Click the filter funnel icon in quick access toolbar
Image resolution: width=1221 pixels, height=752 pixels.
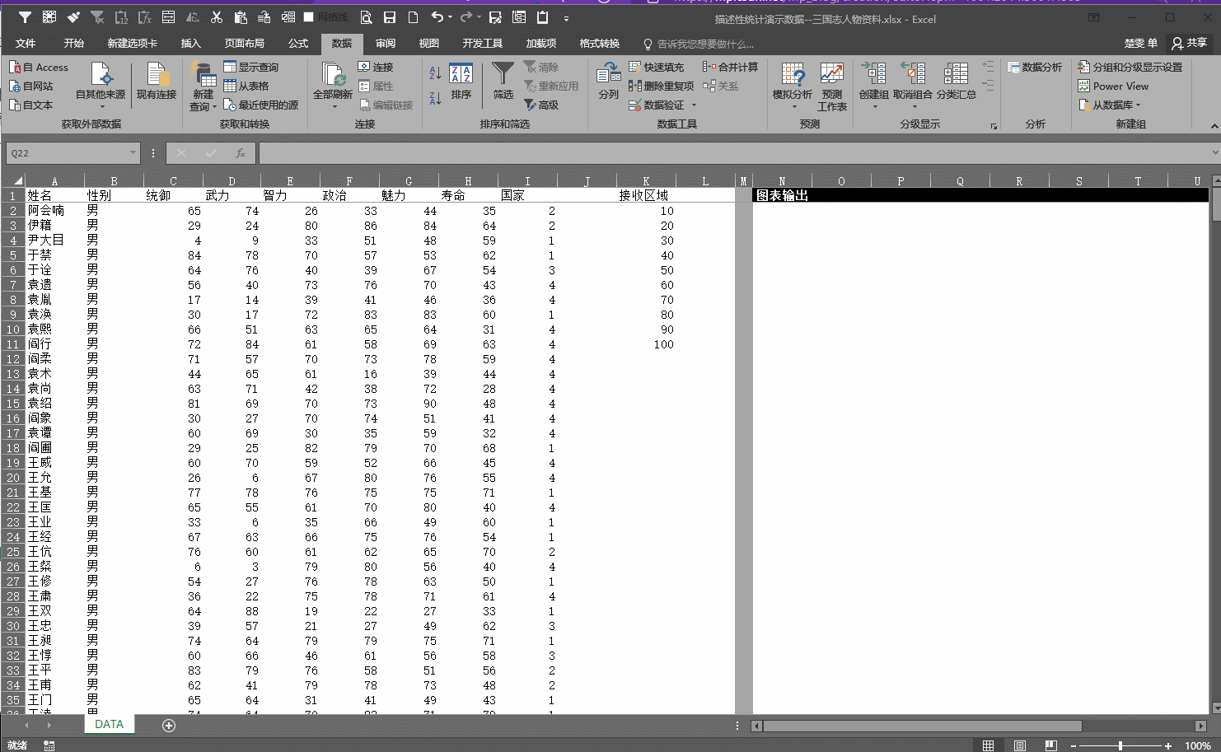[26, 17]
